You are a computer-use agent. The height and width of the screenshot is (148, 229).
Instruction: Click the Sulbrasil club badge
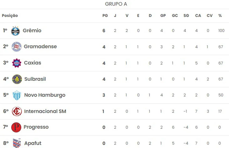coord(17,79)
